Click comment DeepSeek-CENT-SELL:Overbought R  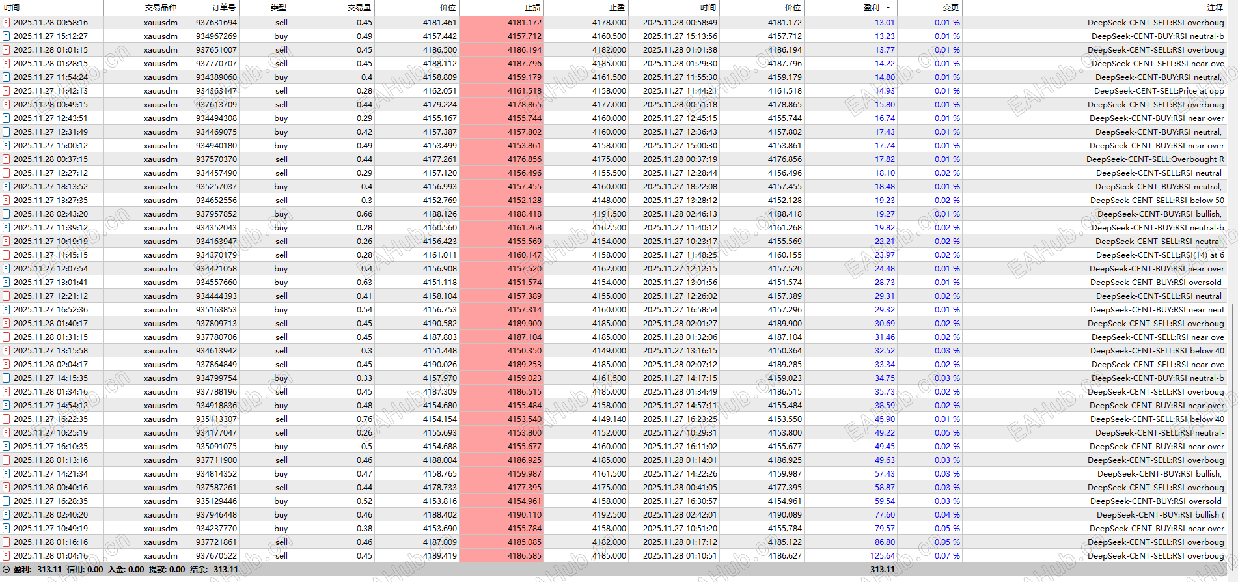point(1155,159)
